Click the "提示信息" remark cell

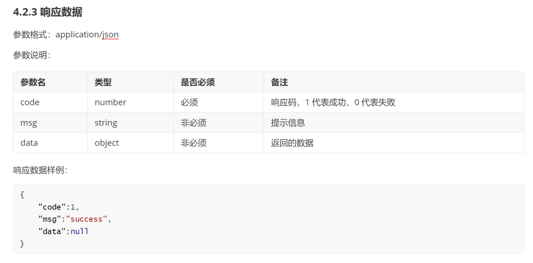point(288,123)
